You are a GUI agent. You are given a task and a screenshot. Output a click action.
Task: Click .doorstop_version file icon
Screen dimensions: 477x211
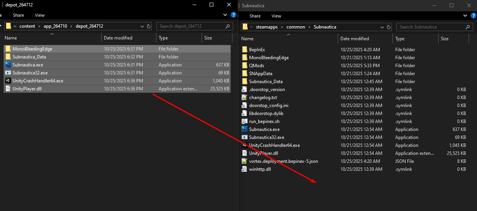(x=245, y=90)
